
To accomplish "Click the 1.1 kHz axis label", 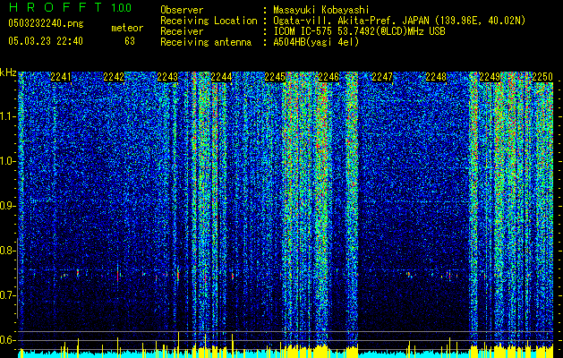I will [x=8, y=116].
